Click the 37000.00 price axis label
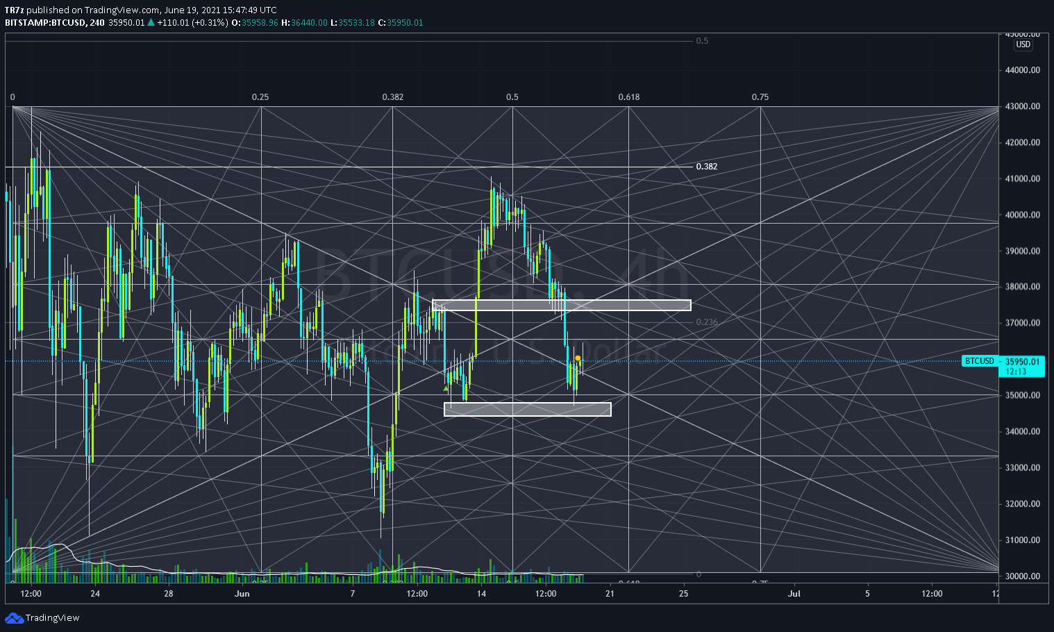The image size is (1054, 632). 1022,323
